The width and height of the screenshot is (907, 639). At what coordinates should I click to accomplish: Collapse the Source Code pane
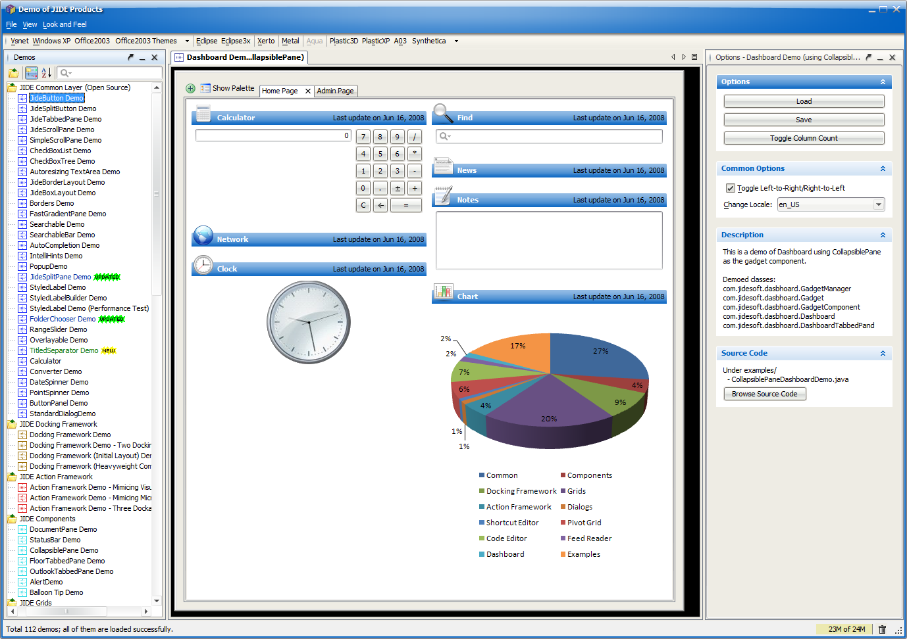(x=883, y=354)
